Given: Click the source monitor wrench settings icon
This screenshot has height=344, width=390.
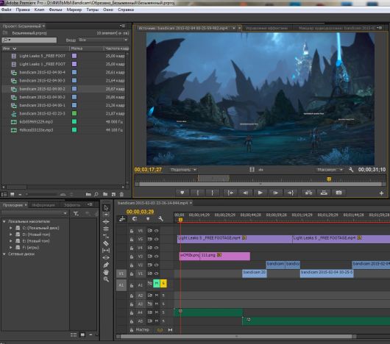Looking at the screenshot, I should tap(351, 170).
